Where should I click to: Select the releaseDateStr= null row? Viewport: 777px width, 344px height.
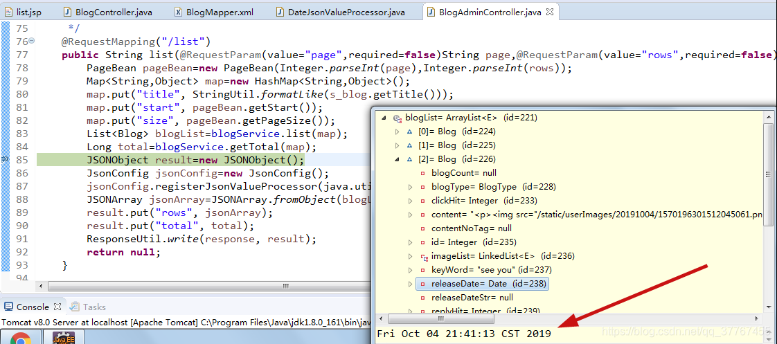pyautogui.click(x=472, y=298)
